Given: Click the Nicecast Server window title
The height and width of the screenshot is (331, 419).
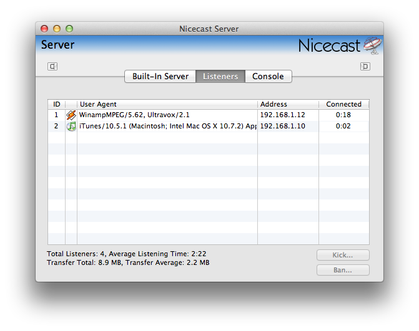Looking at the screenshot, I should pyautogui.click(x=209, y=29).
